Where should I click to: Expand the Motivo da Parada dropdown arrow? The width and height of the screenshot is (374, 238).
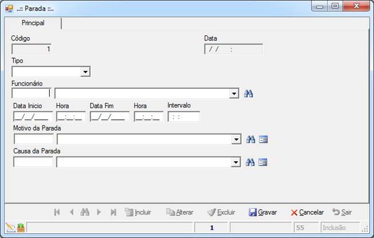(x=236, y=140)
